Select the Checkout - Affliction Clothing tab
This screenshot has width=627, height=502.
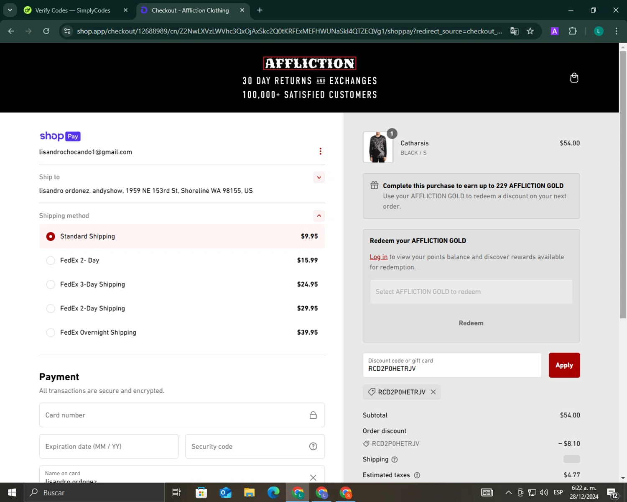pyautogui.click(x=193, y=10)
